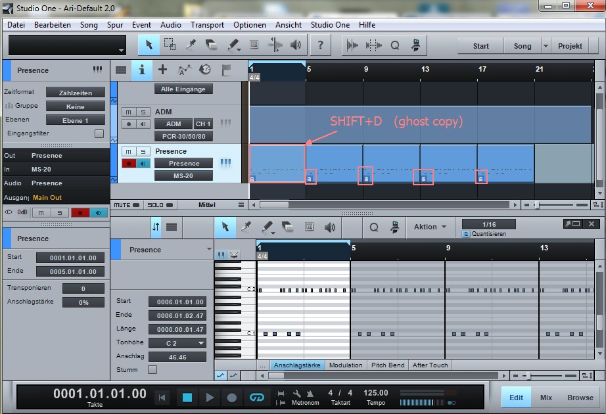Open the marker track flag icon
Image resolution: width=606 pixels, height=414 pixels.
point(226,70)
